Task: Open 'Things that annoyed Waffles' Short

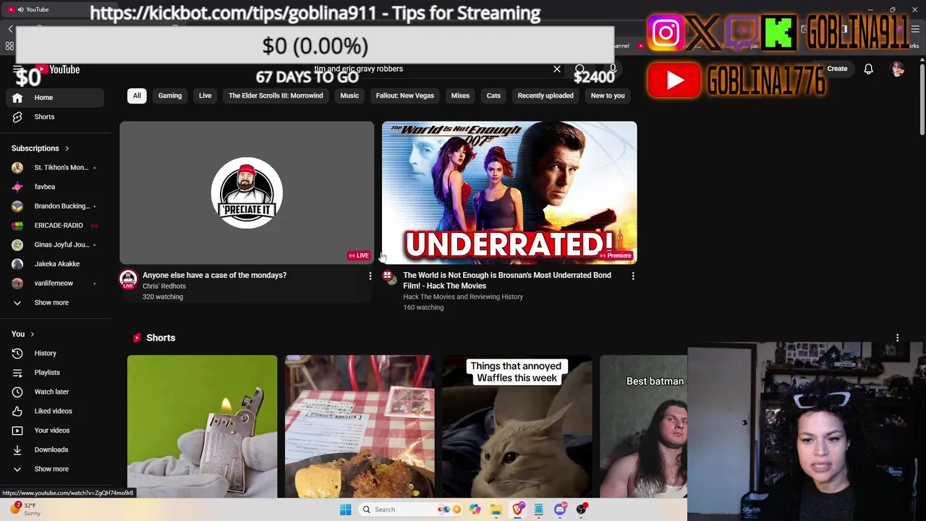Action: click(x=517, y=426)
